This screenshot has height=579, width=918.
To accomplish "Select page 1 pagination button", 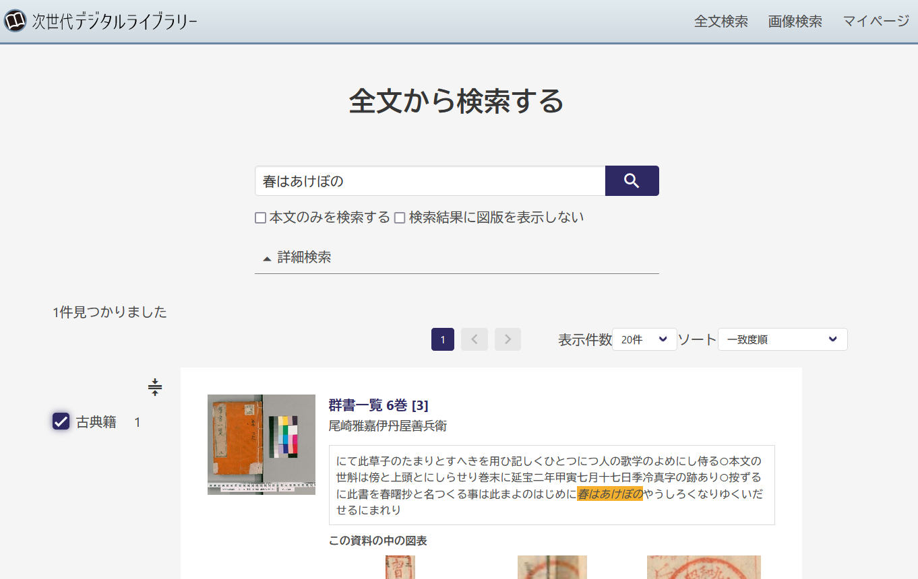I will coord(443,339).
